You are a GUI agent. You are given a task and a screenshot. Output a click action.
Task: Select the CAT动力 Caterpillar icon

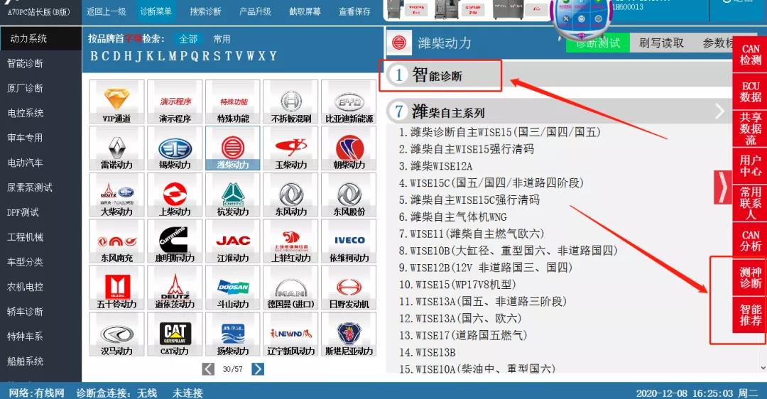click(175, 334)
